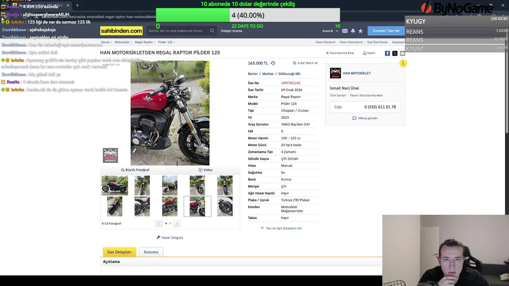Open favorites star icon in header
This screenshot has width=509, height=286.
360,31
